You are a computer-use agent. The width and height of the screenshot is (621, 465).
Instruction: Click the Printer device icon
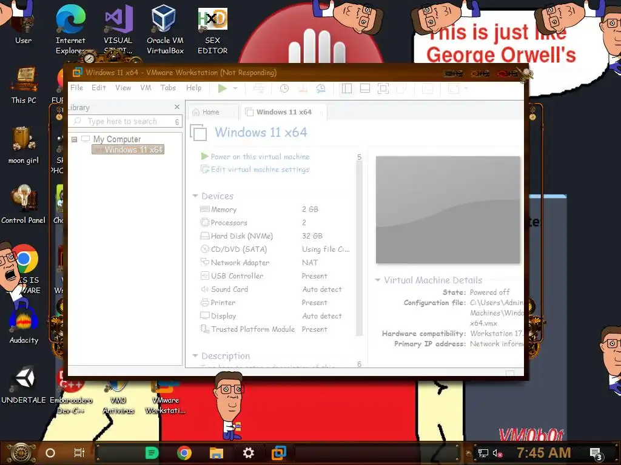[x=205, y=303]
